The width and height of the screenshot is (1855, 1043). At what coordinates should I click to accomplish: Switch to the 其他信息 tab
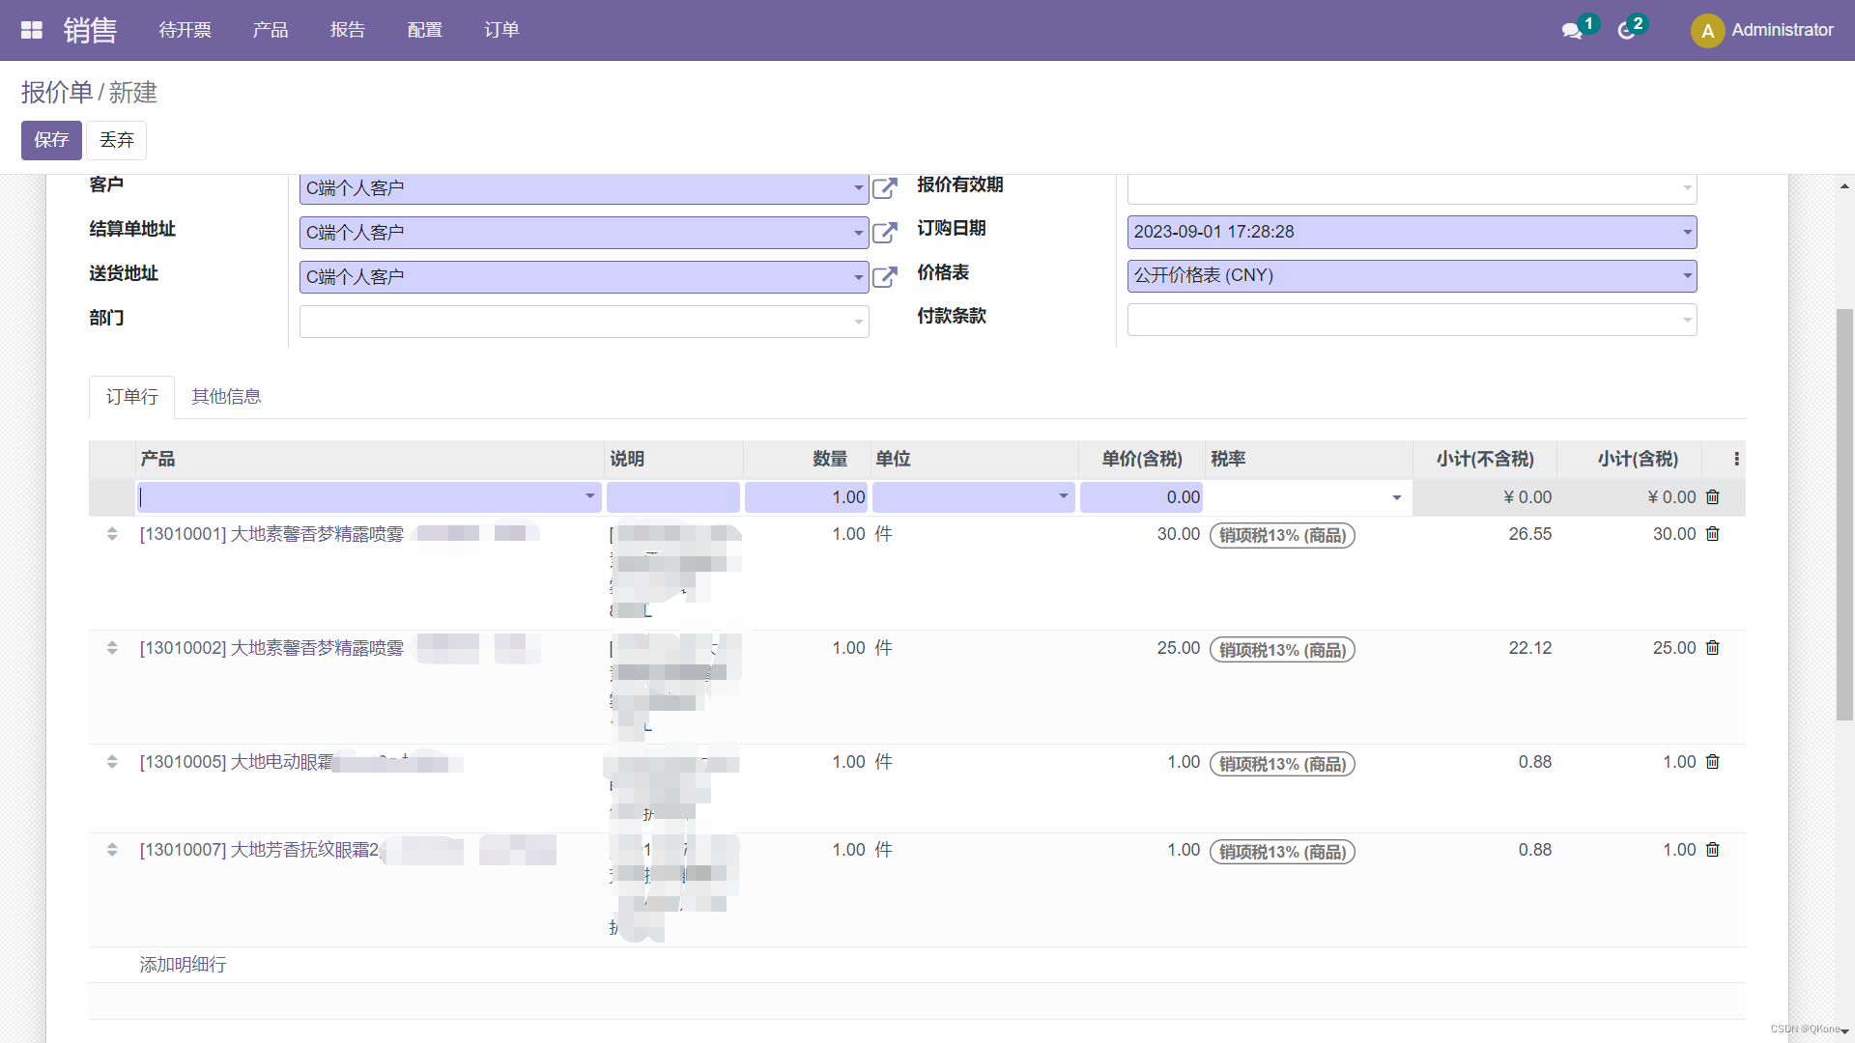226,396
